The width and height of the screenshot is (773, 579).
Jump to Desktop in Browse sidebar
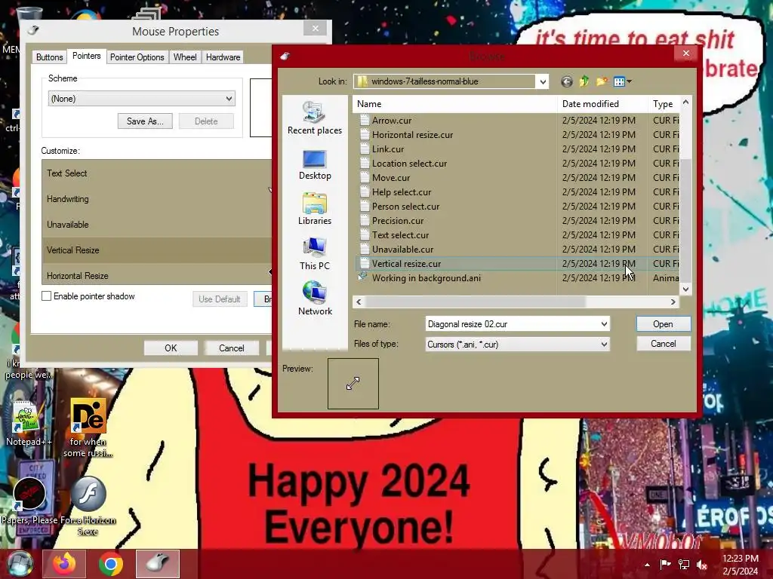(315, 165)
